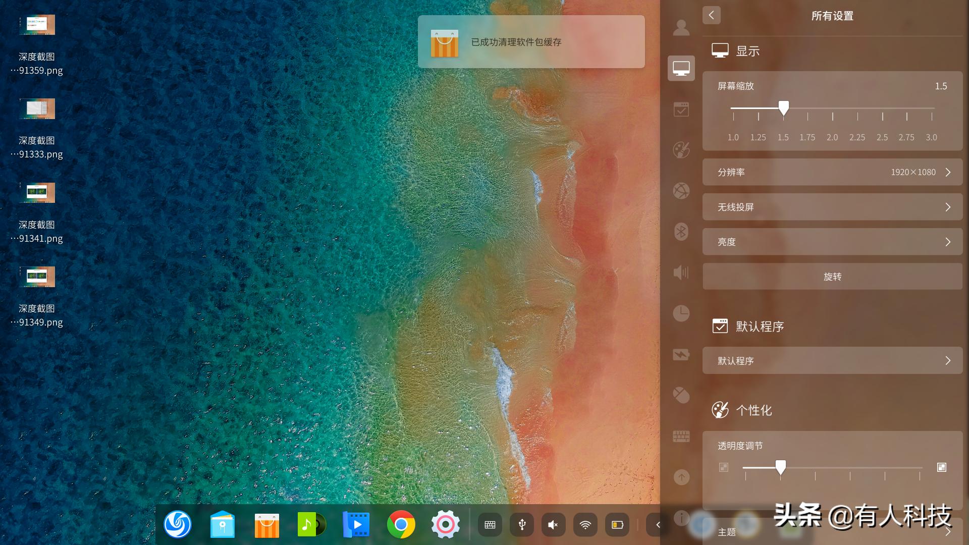Expand the 分辨率 resolution row
This screenshot has height=545, width=969.
point(832,172)
